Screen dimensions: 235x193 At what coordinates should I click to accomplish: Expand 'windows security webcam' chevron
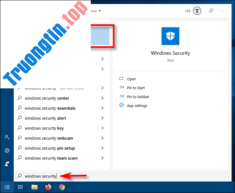(x=103, y=138)
